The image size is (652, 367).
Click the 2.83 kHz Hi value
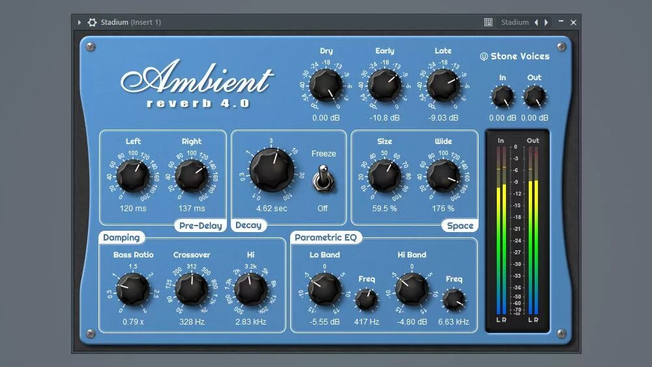(x=251, y=322)
